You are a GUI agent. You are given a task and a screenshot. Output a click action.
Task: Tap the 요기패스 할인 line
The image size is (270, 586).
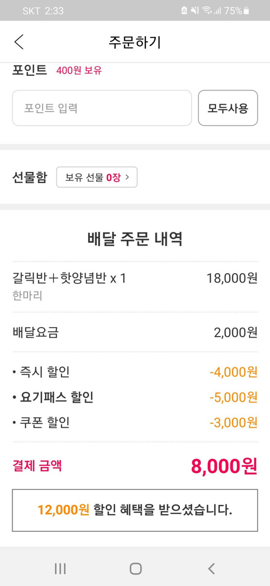(135, 397)
